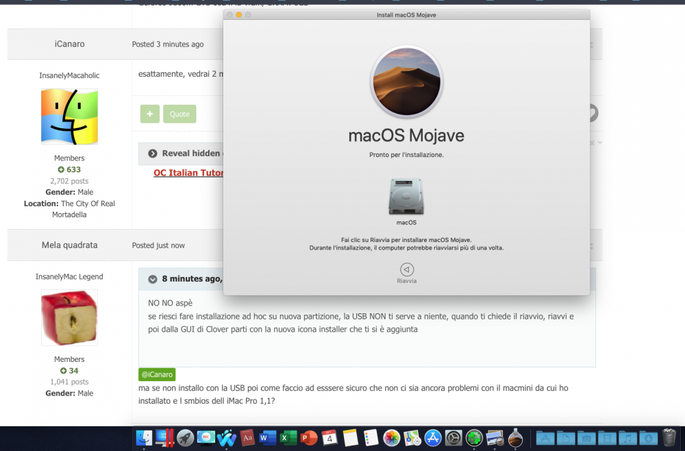
Task: Open Reminders app in the dock
Action: [x=371, y=438]
